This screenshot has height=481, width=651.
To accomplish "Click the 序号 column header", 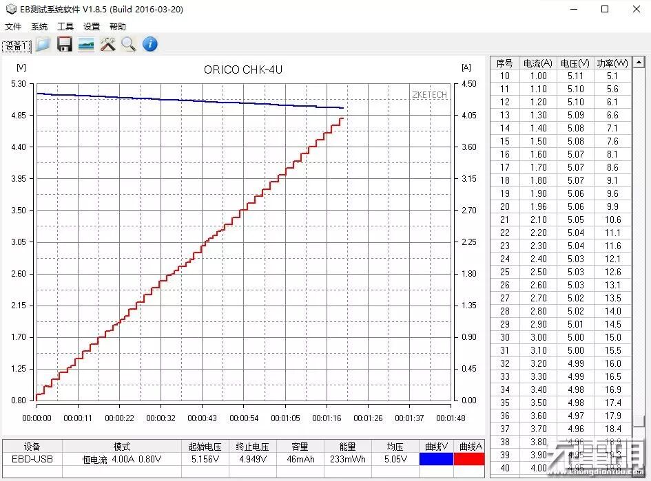I will (504, 63).
